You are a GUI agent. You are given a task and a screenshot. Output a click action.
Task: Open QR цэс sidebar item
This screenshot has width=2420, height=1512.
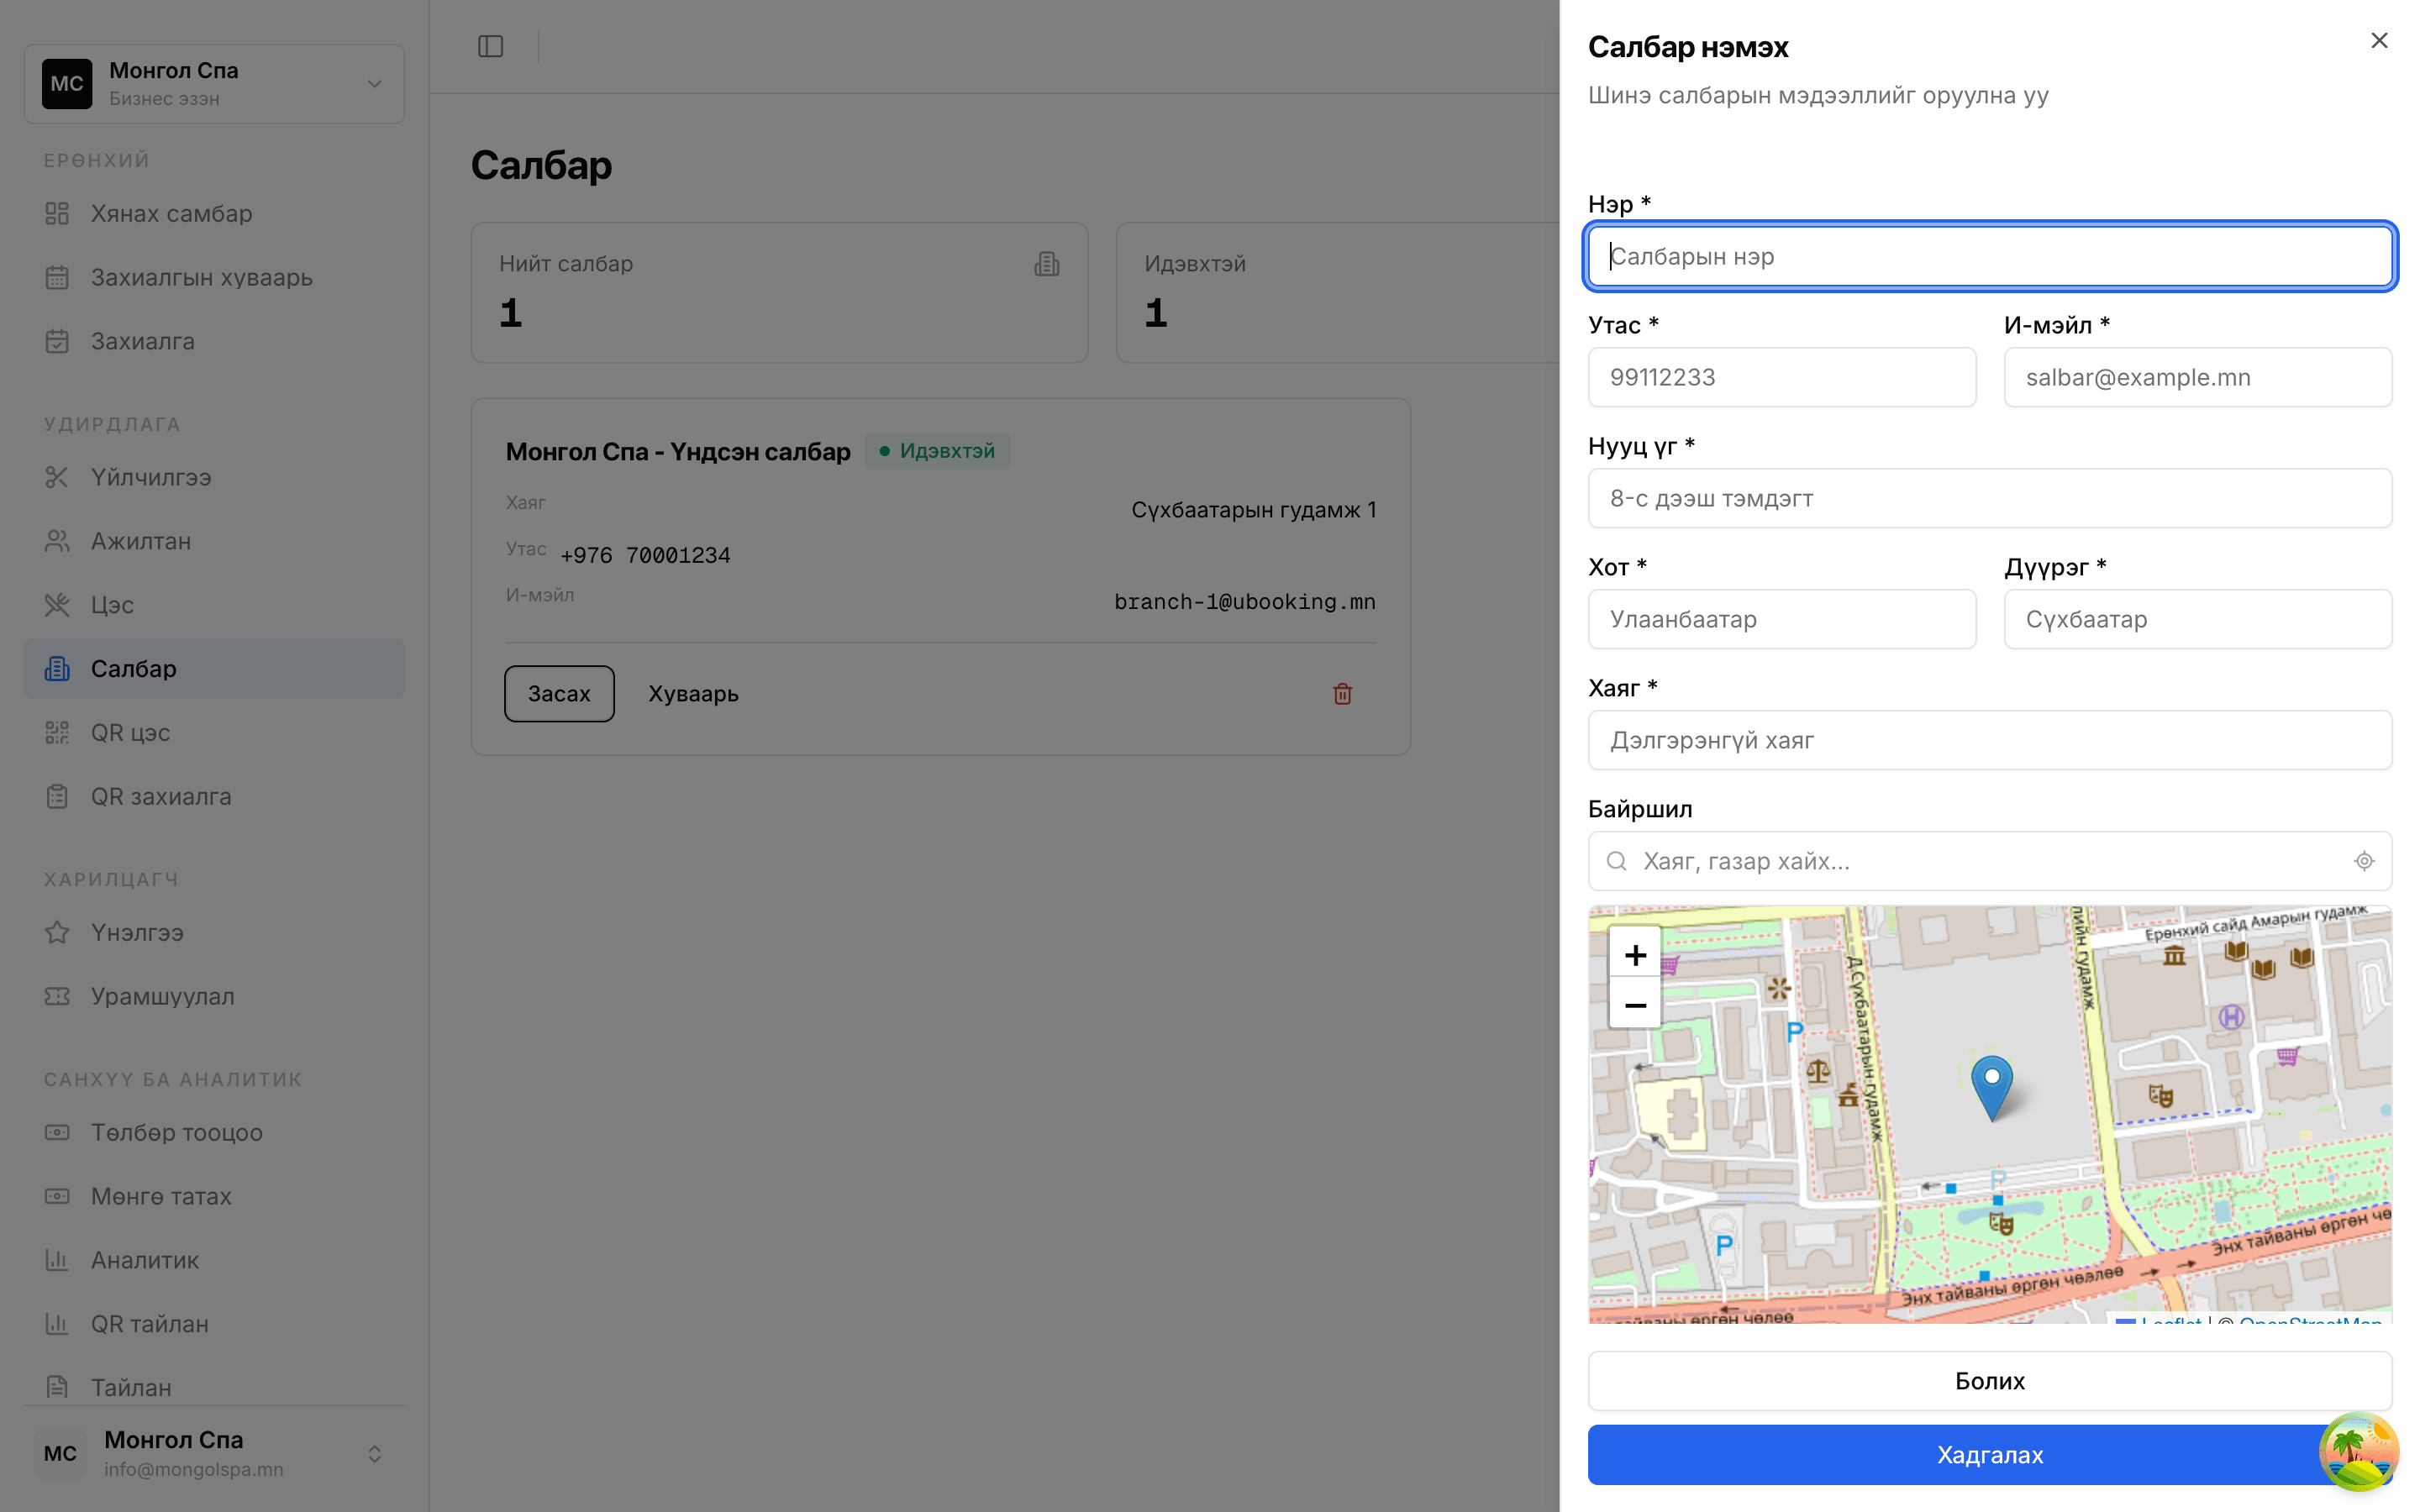tap(214, 733)
